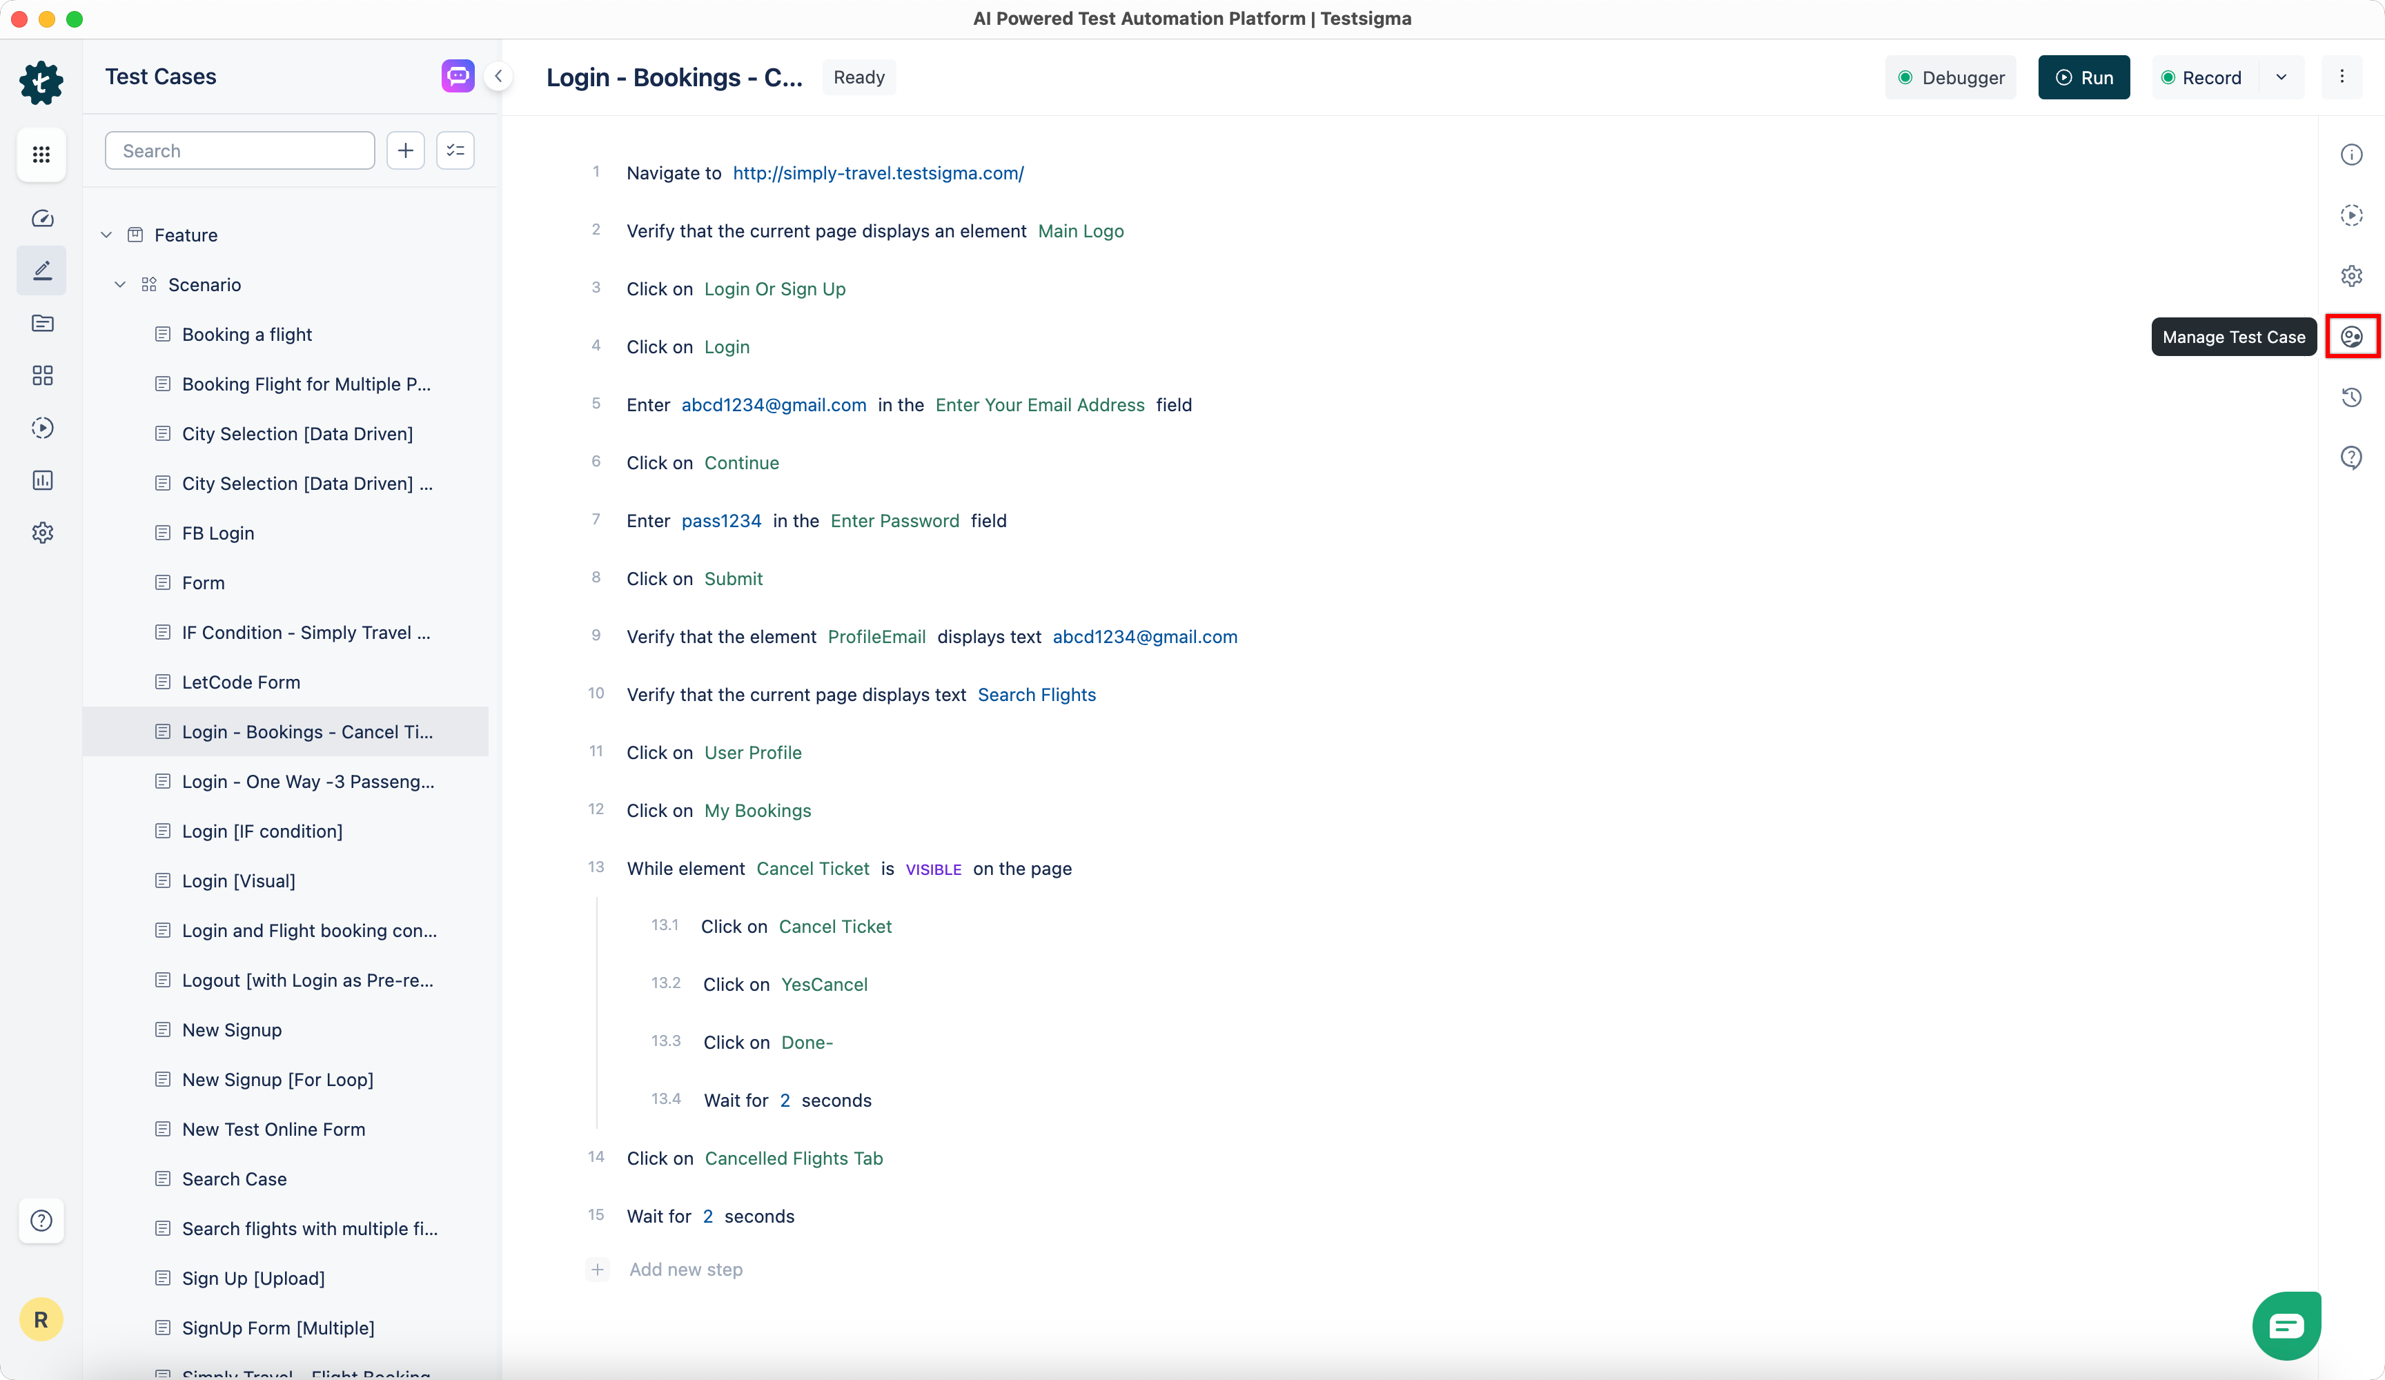Open Reports using the bar chart sidebar icon
This screenshot has height=1380, width=2385.
point(41,480)
